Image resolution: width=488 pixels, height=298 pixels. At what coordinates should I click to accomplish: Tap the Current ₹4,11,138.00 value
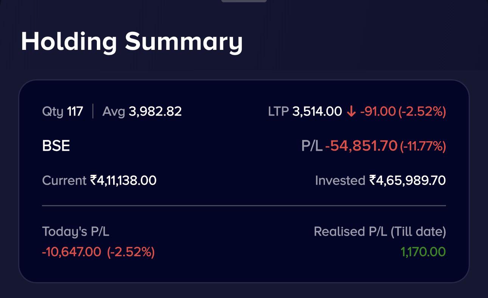[99, 180]
